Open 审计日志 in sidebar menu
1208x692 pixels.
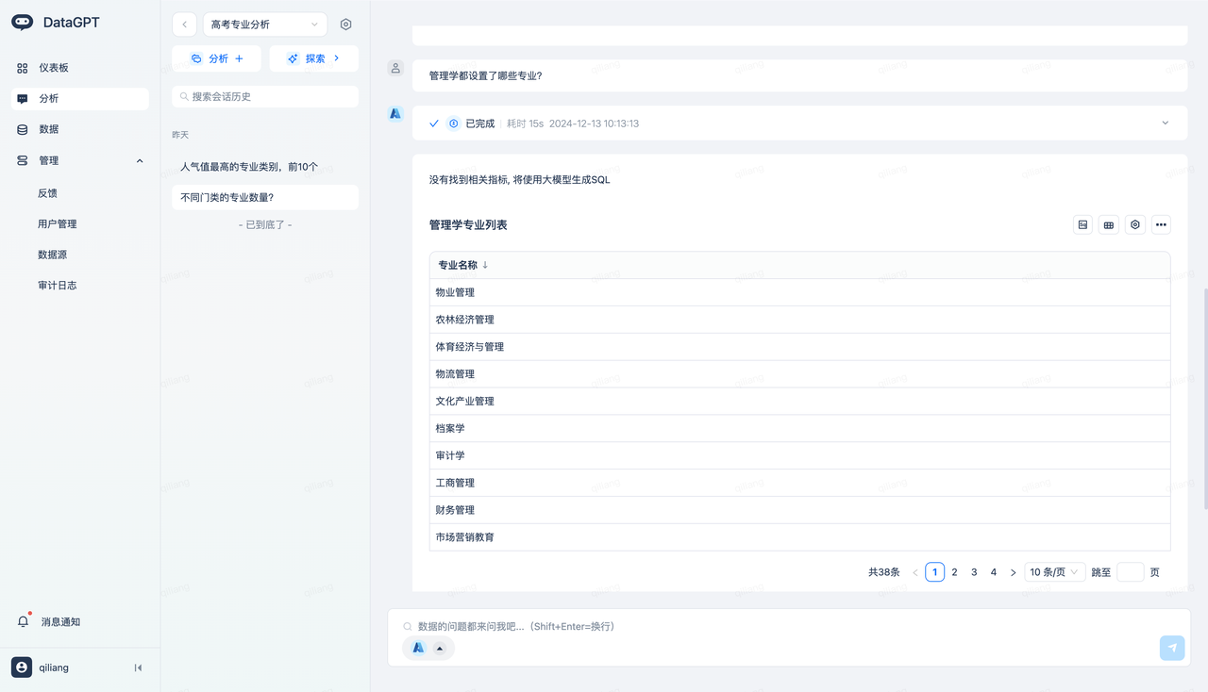[57, 285]
